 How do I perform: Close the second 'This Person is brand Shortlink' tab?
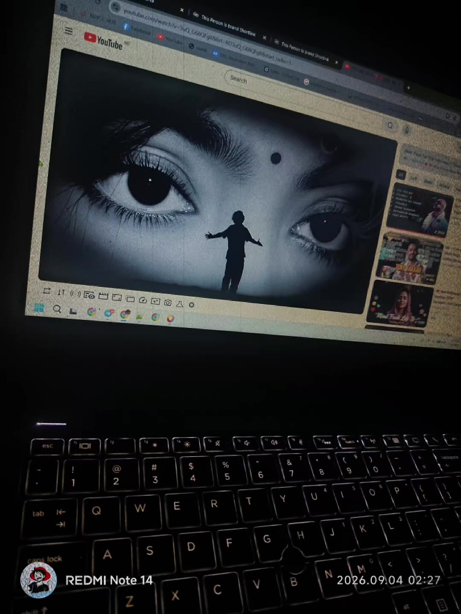[336, 63]
